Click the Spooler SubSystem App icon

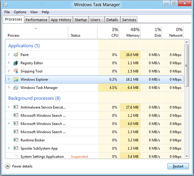[x=16, y=148]
